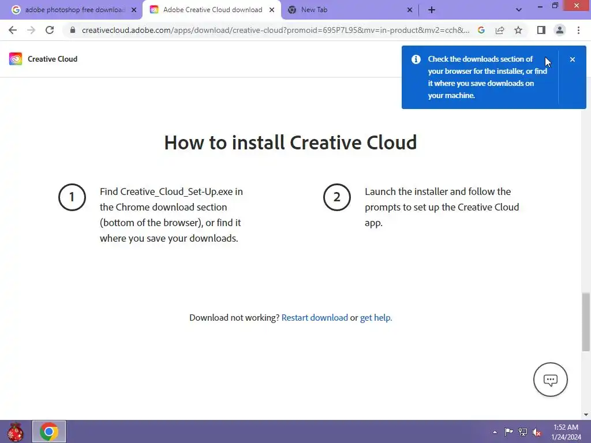Click the Find Creative_Cloud_Set-Up.exe instruction text

tap(171, 215)
